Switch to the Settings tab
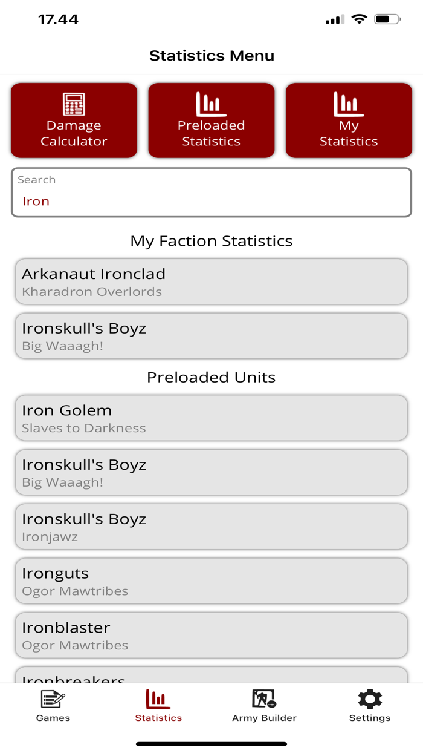This screenshot has width=423, height=753. [369, 708]
